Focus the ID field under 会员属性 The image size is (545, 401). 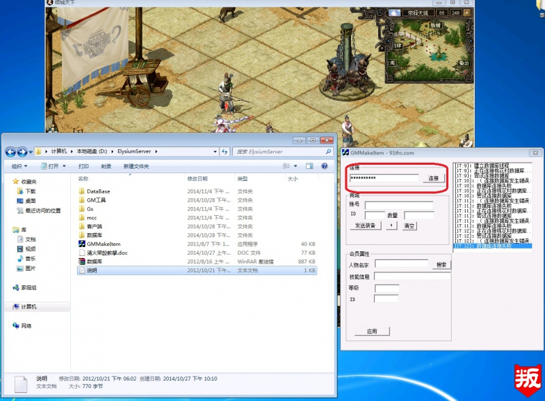(x=386, y=299)
